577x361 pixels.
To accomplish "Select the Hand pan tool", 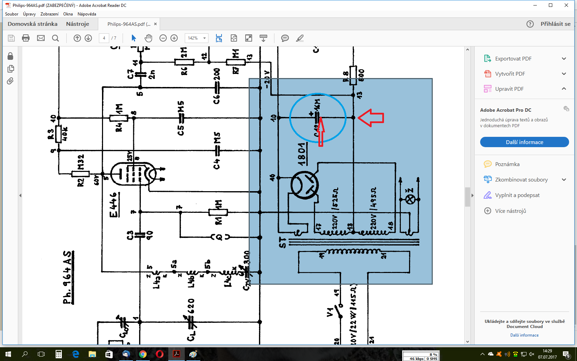I will (x=148, y=38).
